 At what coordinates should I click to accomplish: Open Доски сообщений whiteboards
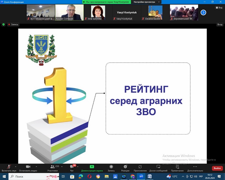(x=158, y=168)
